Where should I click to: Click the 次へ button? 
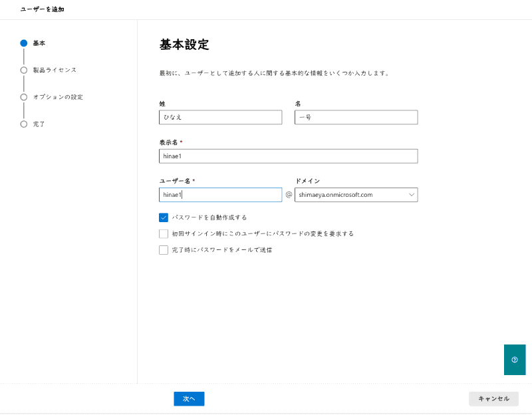pyautogui.click(x=189, y=398)
